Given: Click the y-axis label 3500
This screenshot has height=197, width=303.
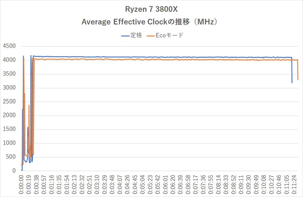Looking at the screenshot, I should tap(9, 74).
